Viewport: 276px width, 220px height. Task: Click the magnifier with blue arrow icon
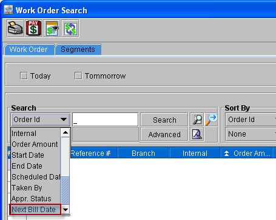click(211, 120)
